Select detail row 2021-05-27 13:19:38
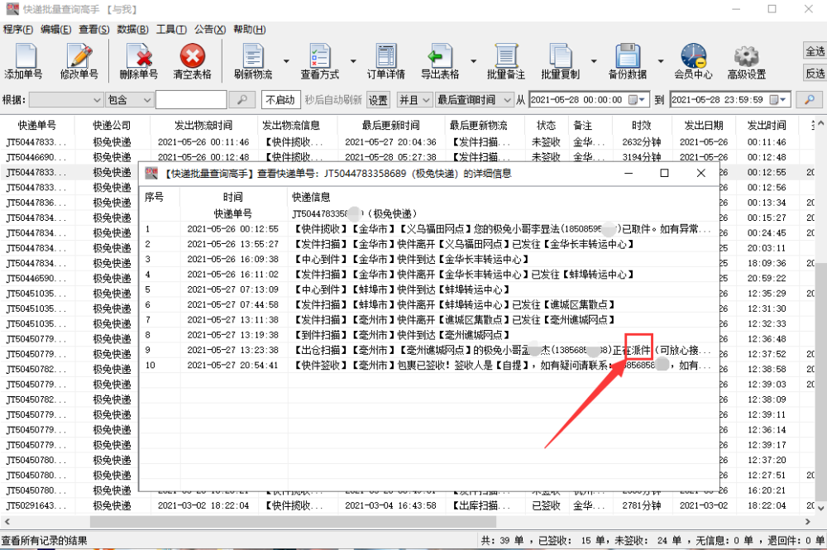827x550 pixels. click(x=428, y=335)
